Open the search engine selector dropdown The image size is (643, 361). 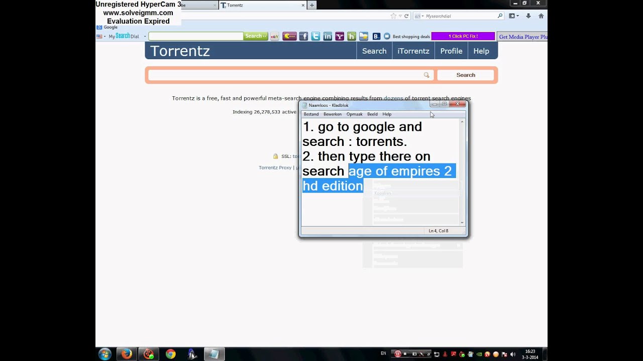(x=418, y=16)
